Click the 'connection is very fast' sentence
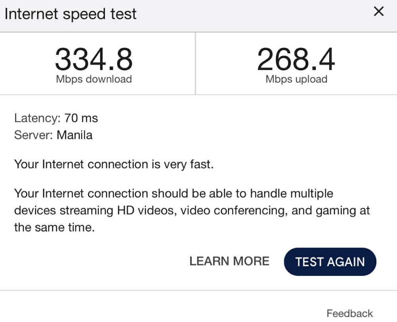 point(114,164)
